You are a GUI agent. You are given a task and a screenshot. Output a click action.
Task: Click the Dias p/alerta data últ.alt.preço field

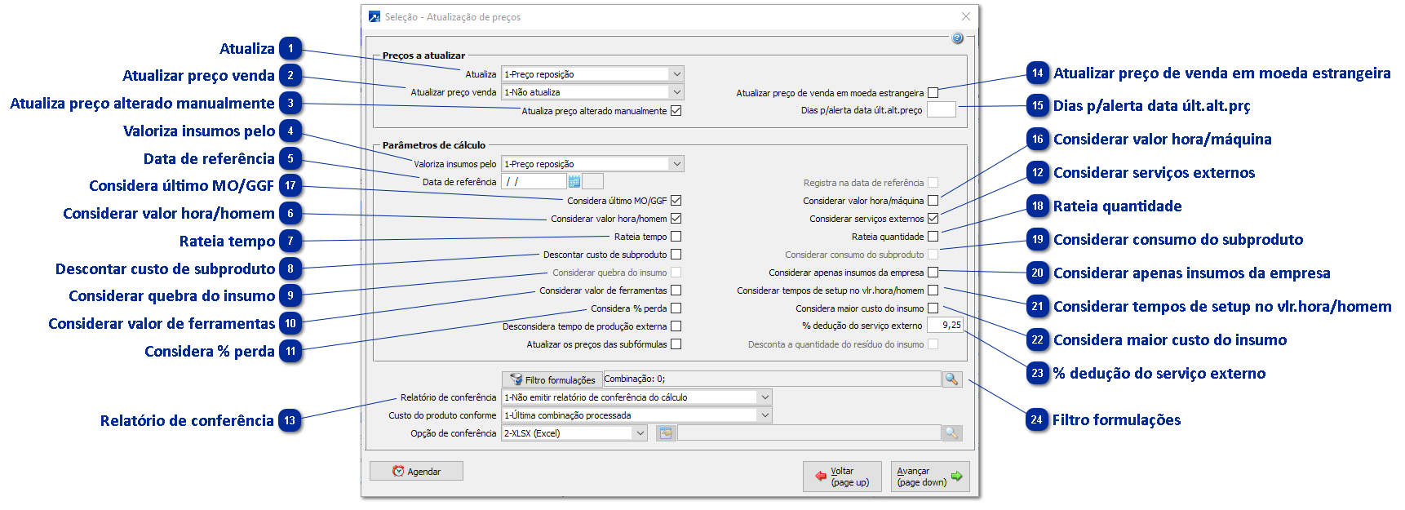(x=941, y=110)
